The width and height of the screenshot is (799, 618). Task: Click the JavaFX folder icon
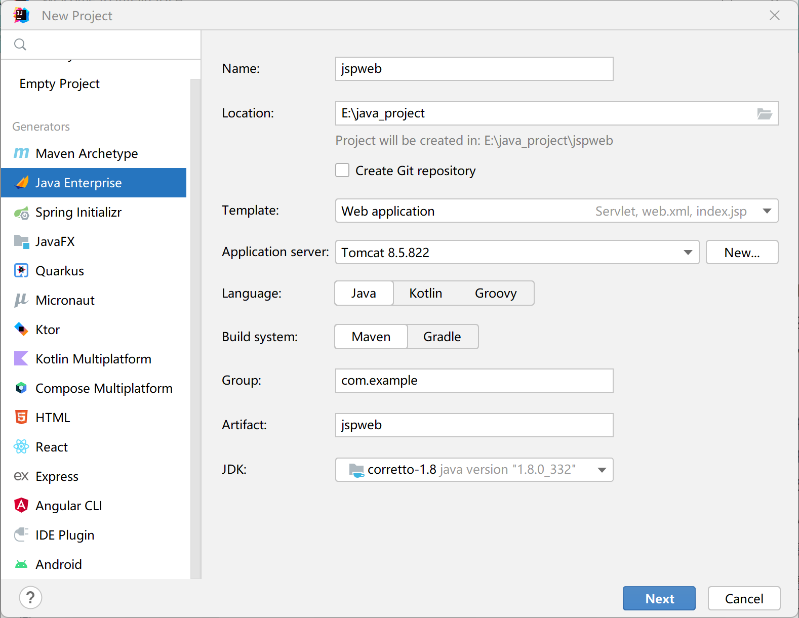click(21, 241)
